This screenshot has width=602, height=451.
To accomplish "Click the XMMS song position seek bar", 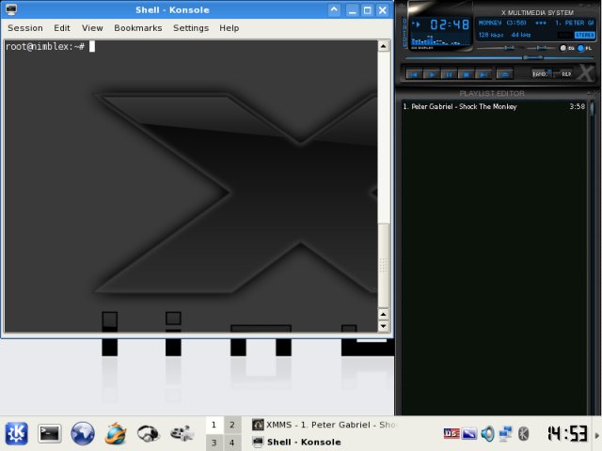I will 499,58.
